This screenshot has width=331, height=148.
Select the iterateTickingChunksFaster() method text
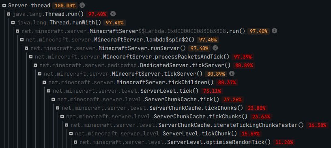187,125
